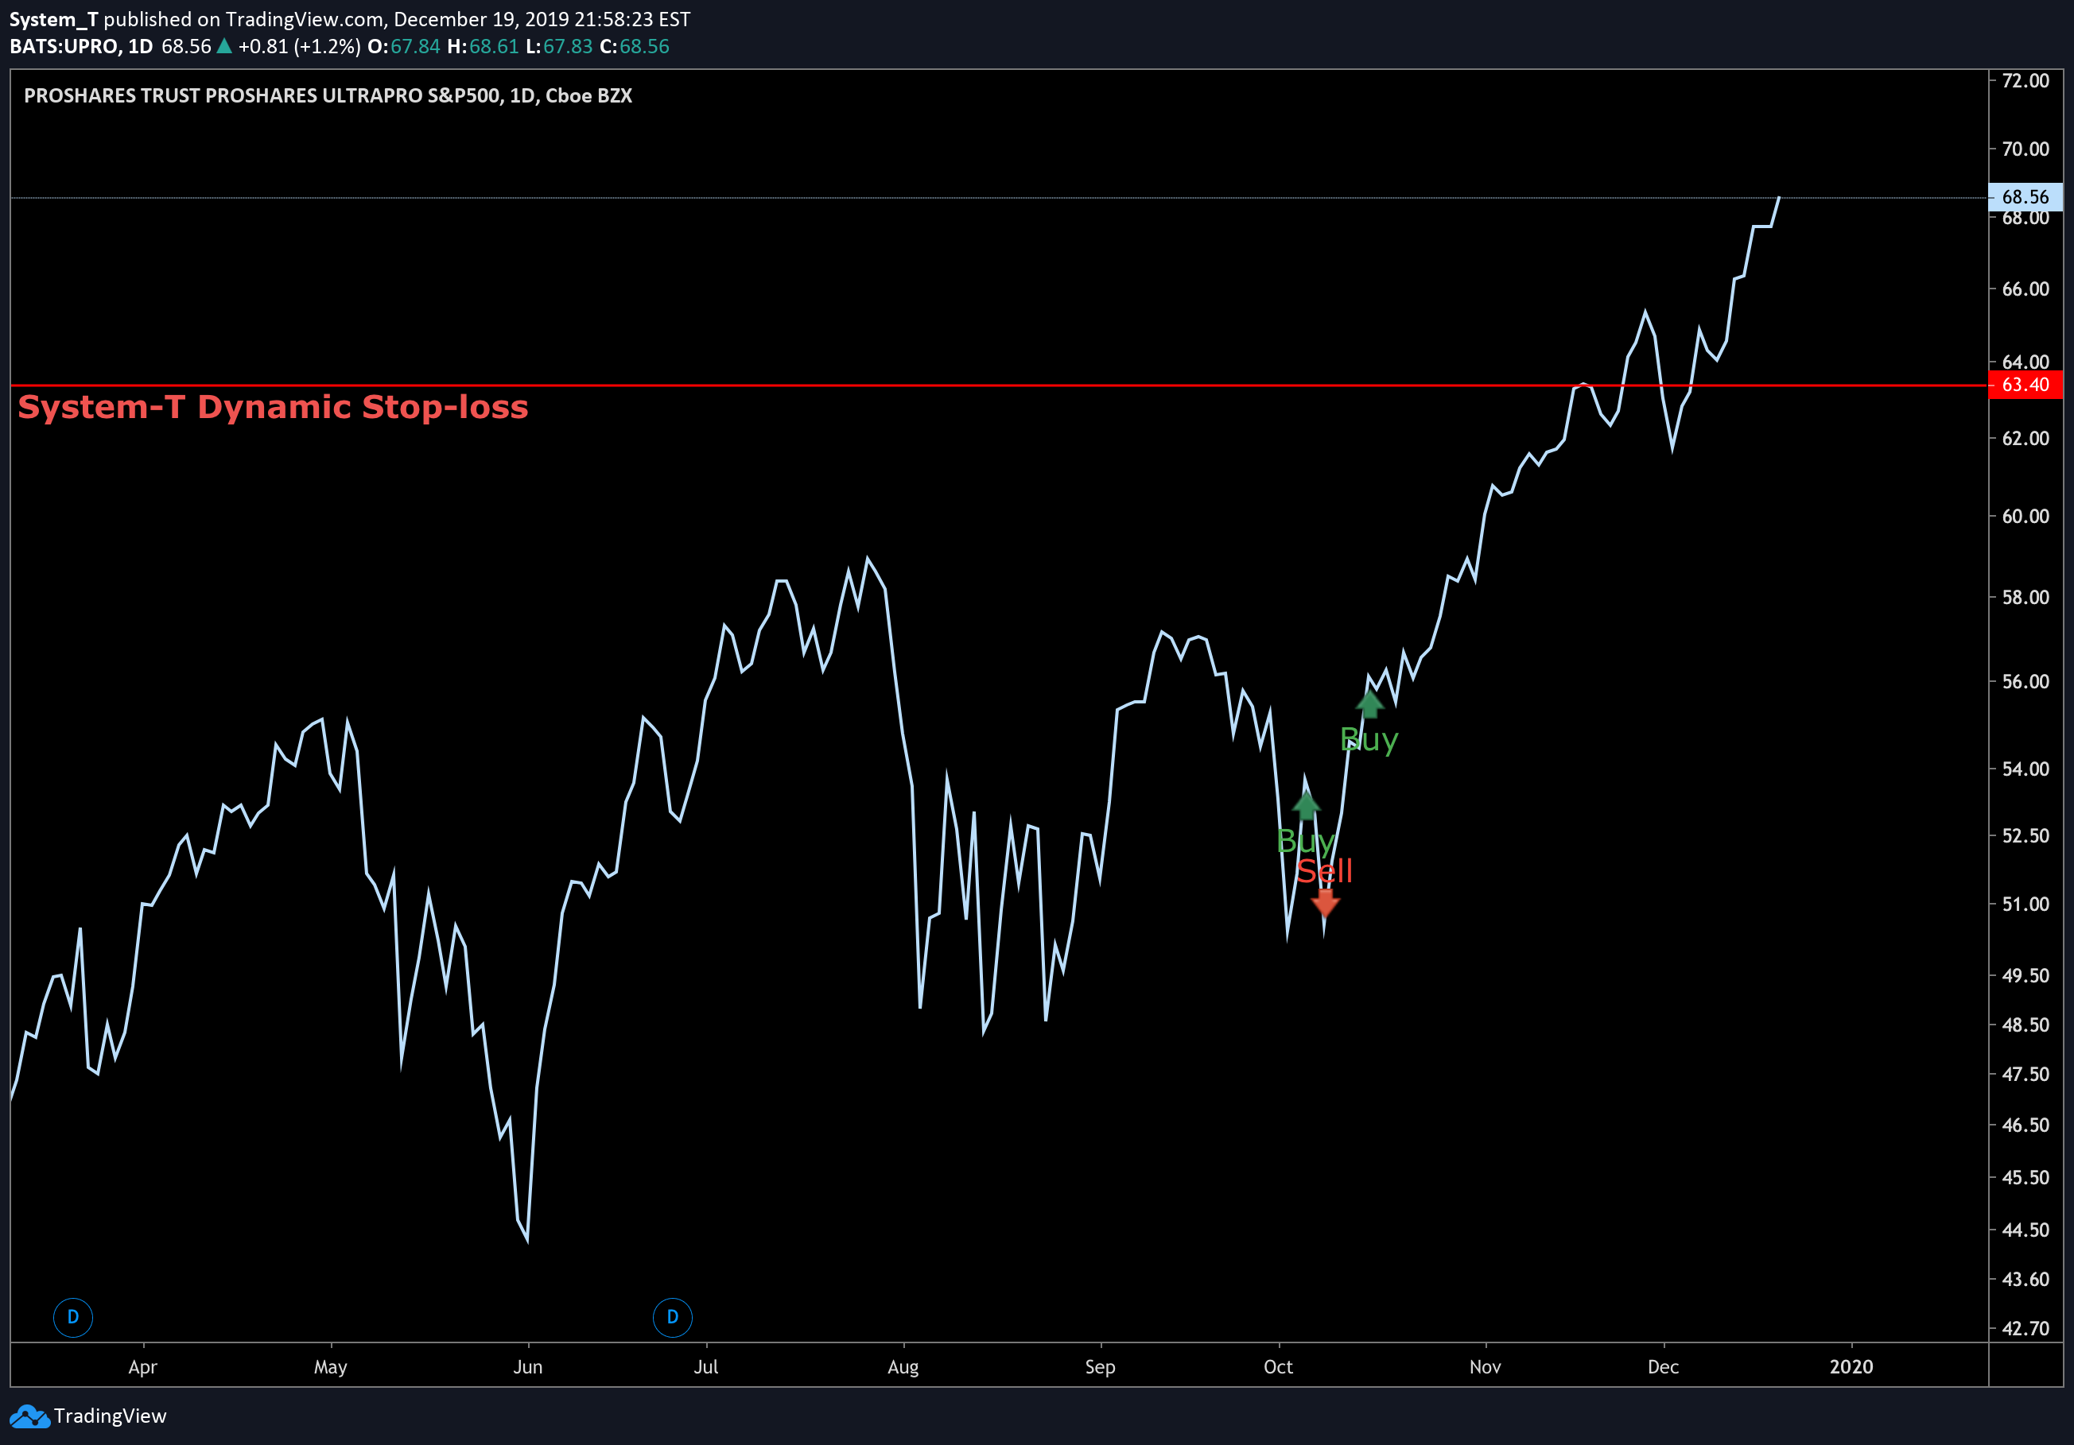The width and height of the screenshot is (2074, 1445).
Task: Click the 'Sep' time axis label
Action: 1101,1366
